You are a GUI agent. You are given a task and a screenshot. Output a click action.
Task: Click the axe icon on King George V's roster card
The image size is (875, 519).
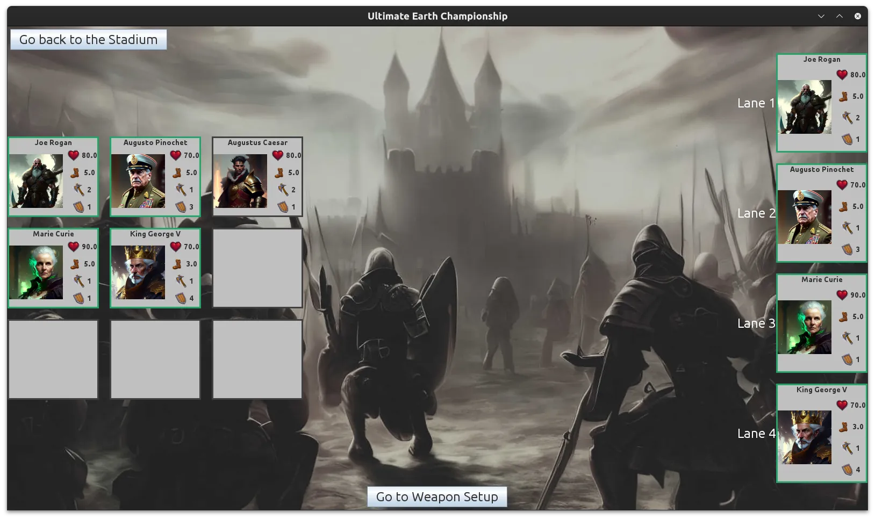[x=182, y=280]
